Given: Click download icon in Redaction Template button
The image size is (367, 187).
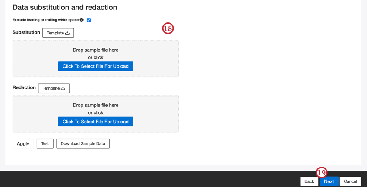Looking at the screenshot, I should pos(63,88).
